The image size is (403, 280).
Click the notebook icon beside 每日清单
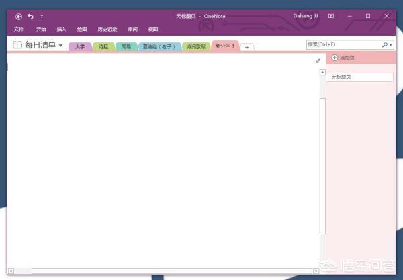pyautogui.click(x=17, y=46)
